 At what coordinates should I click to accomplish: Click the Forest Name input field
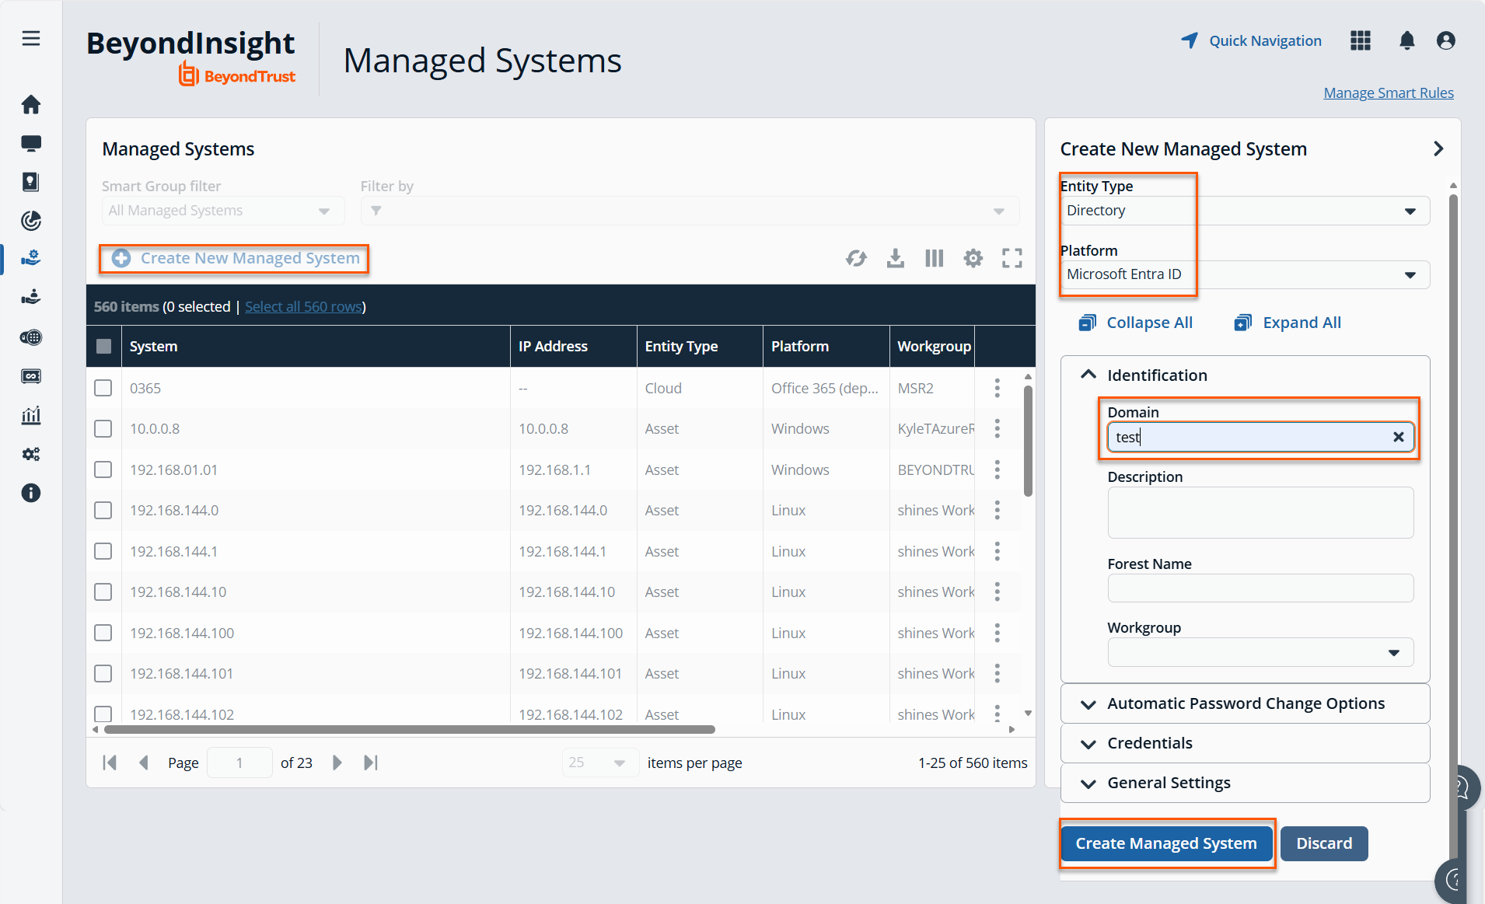(1260, 588)
